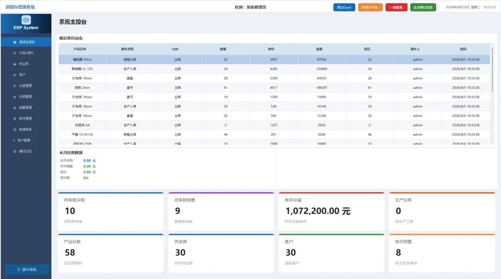Click the 102840 amount cell
This screenshot has height=279, width=501.
click(322, 69)
